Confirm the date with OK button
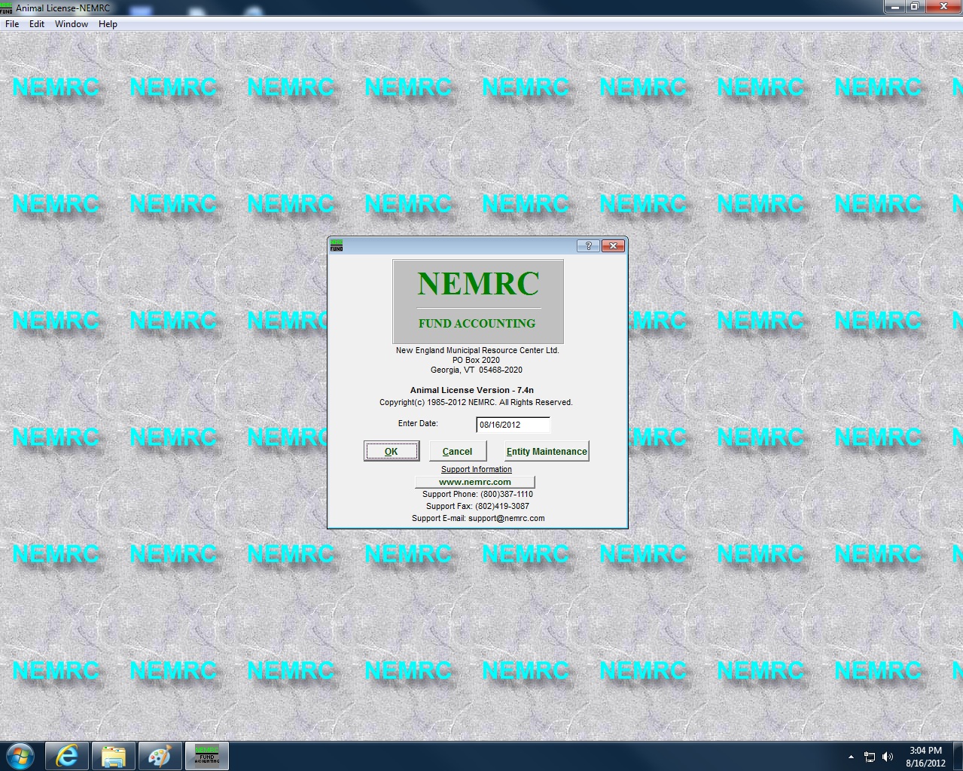Screen dimensions: 963x771 pos(392,451)
